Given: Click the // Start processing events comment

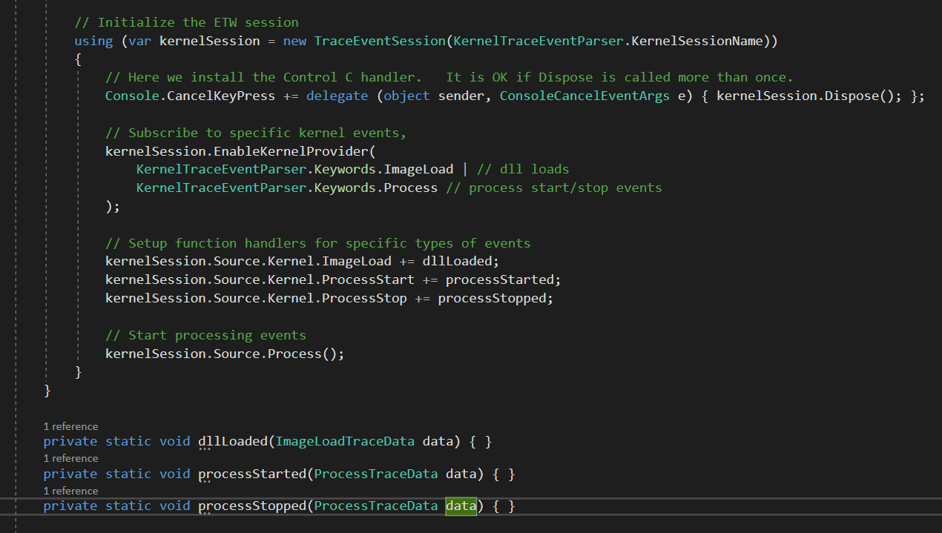Looking at the screenshot, I should click(205, 335).
